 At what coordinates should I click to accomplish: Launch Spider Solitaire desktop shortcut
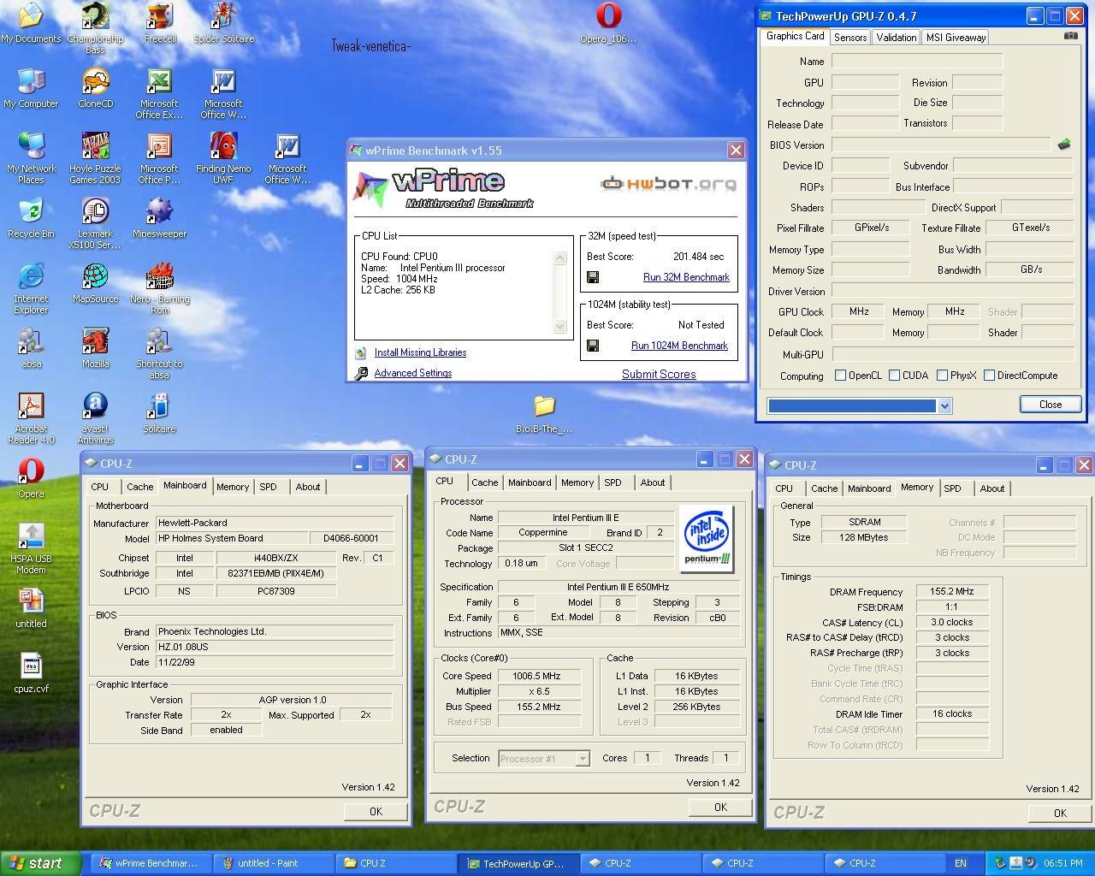(223, 23)
